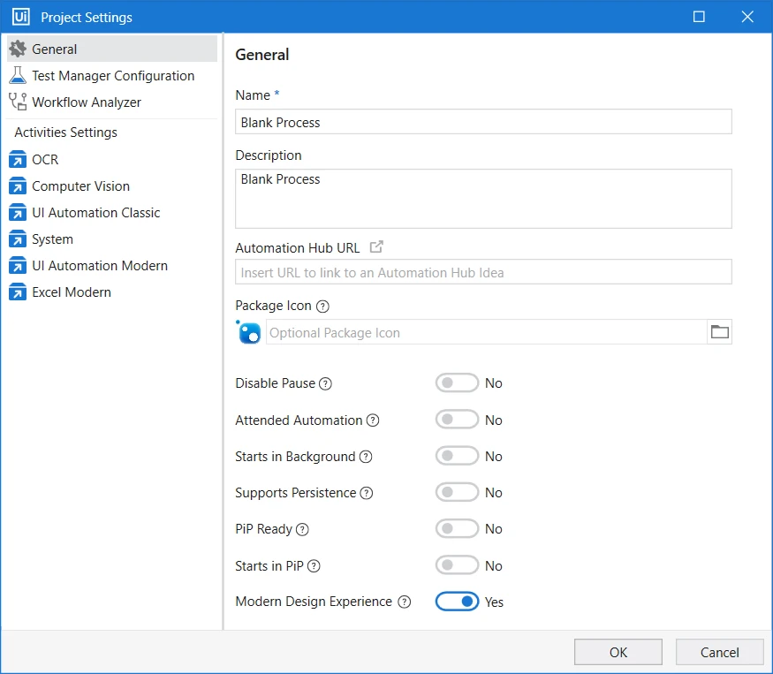This screenshot has height=674, width=773.
Task: Open UI Automation Classic settings
Action: (x=112, y=213)
